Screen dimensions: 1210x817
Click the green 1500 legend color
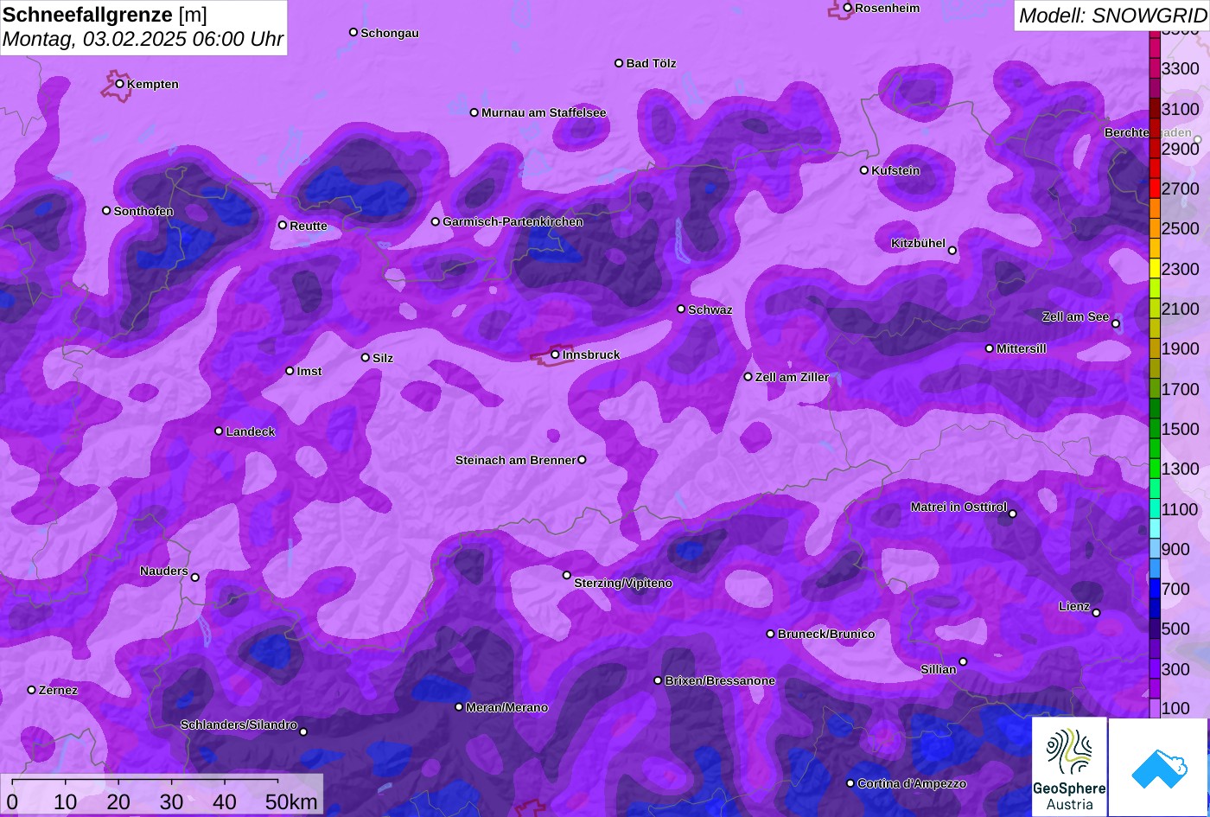(x=1154, y=429)
